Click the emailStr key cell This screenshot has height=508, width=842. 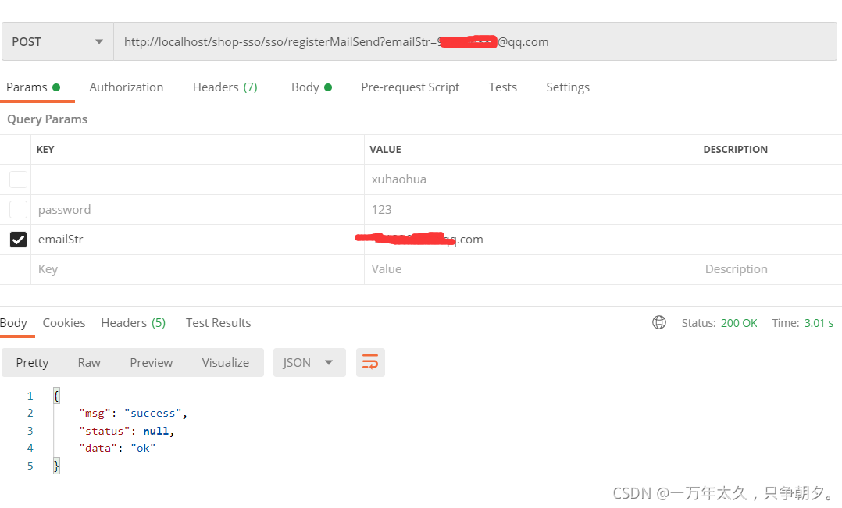point(197,240)
